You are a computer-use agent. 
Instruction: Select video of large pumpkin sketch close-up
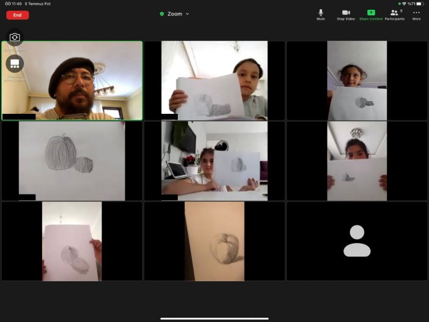(x=72, y=161)
